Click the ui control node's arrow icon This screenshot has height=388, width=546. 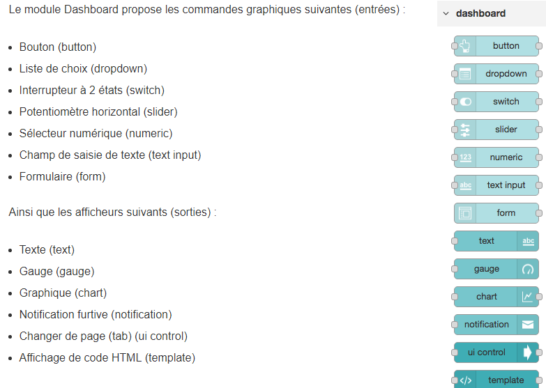pos(528,352)
